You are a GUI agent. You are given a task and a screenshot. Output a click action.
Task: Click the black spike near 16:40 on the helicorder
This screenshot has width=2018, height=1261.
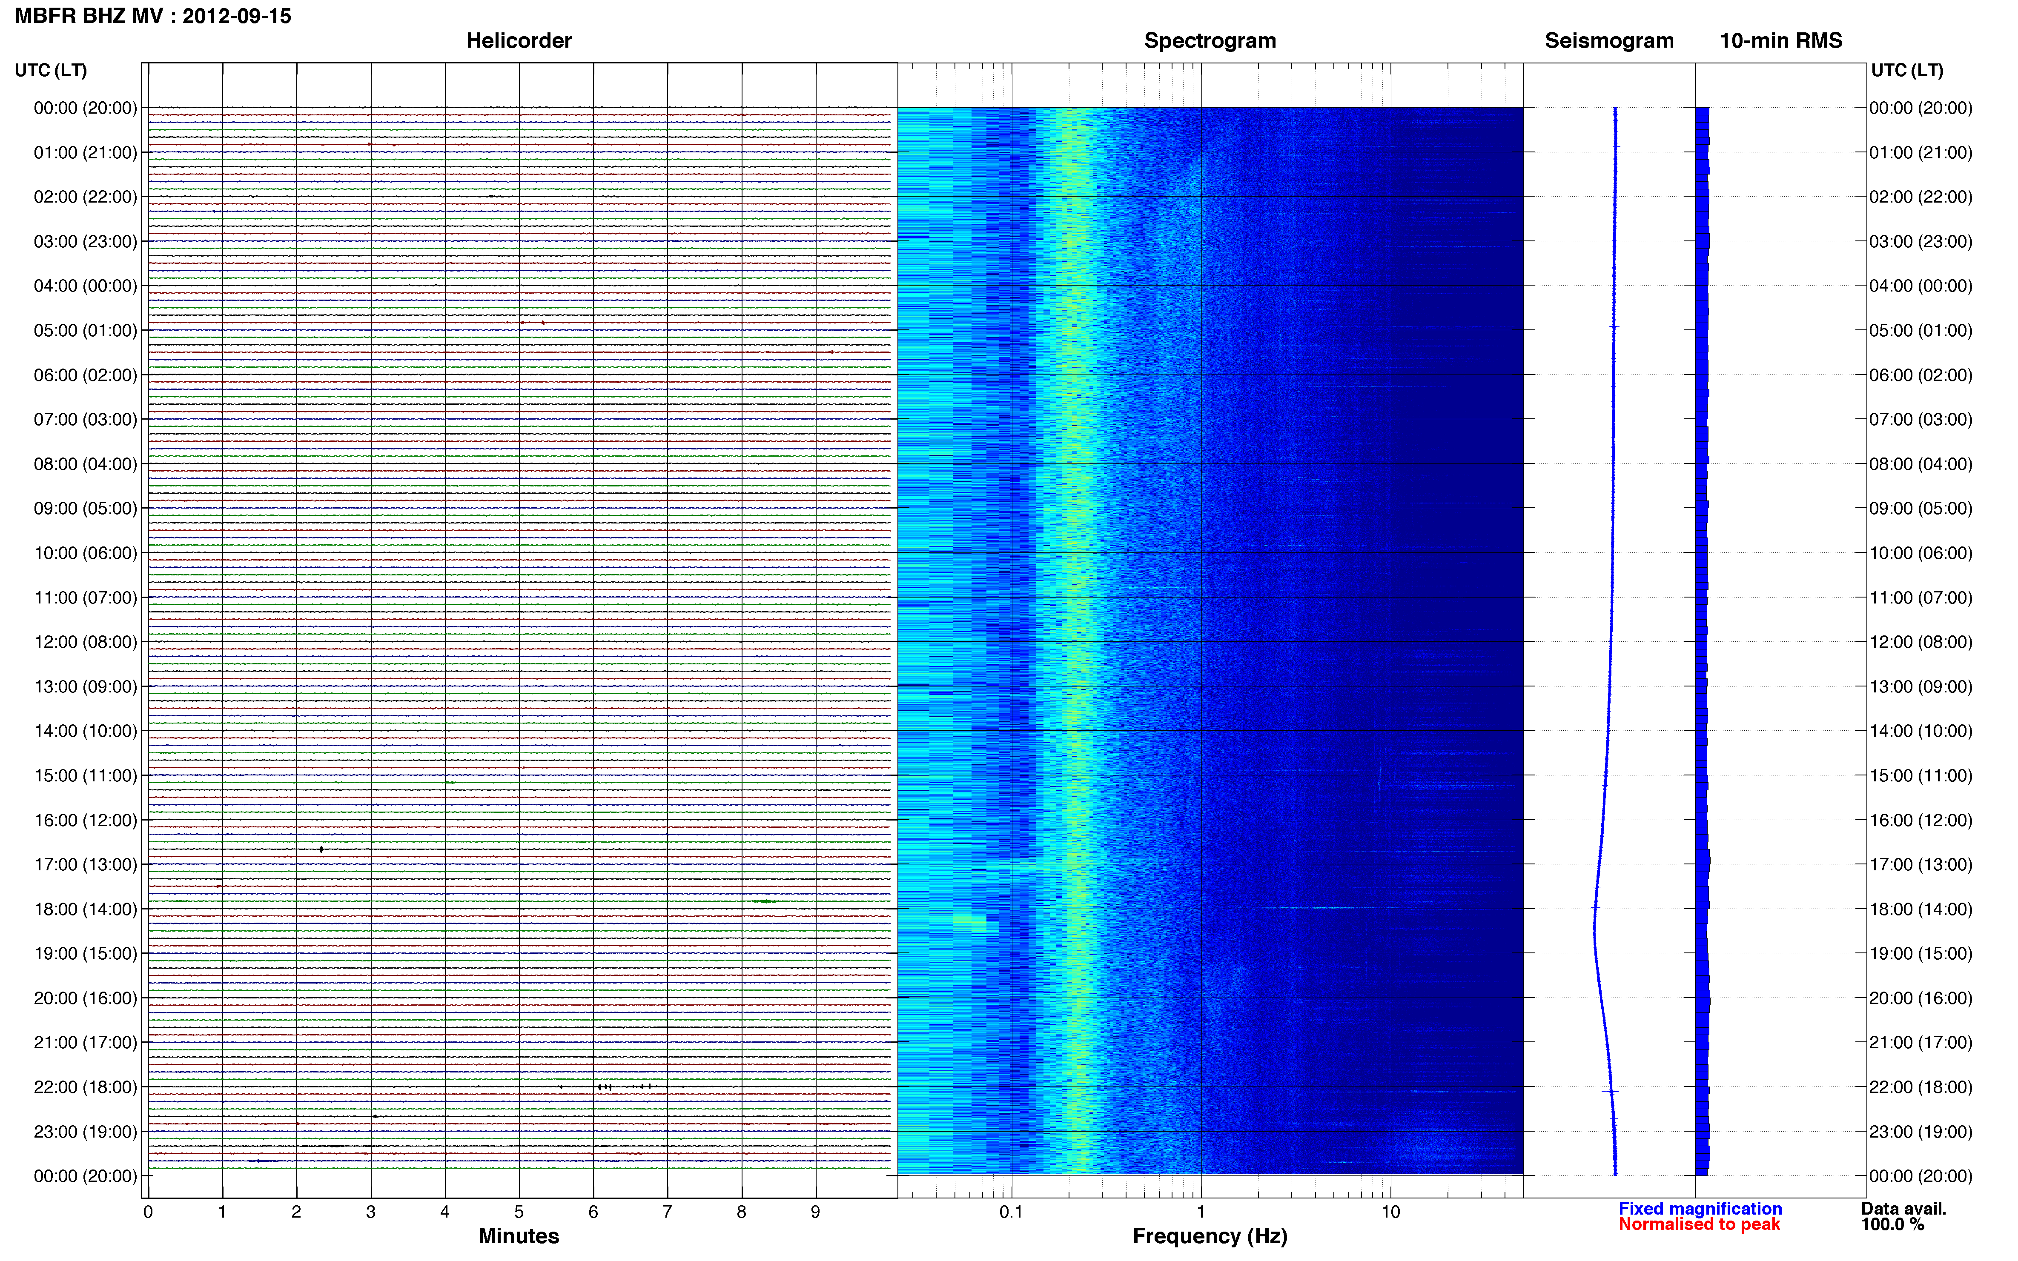[x=321, y=850]
